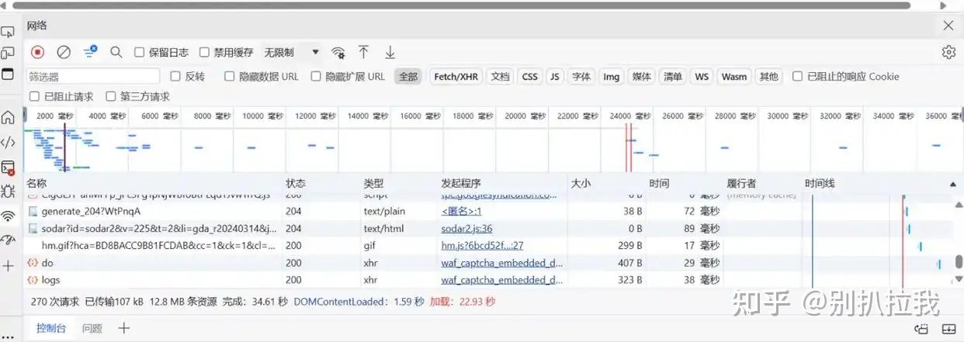Open the network search magnifier
This screenshot has height=342, width=964.
116,52
